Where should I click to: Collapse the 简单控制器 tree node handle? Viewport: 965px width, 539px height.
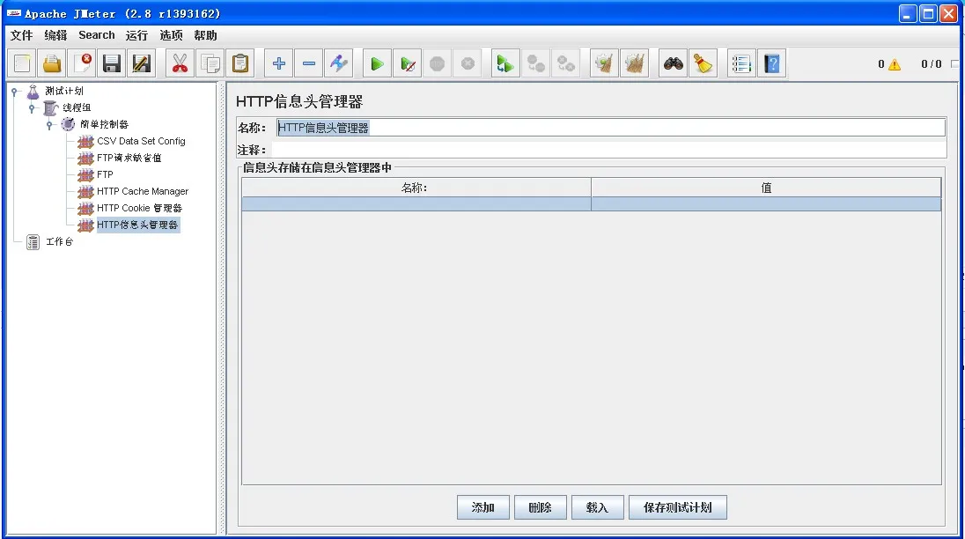(49, 125)
